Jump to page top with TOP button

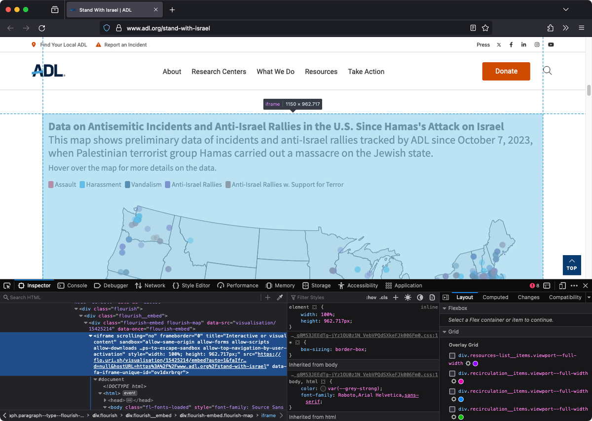pos(572,265)
